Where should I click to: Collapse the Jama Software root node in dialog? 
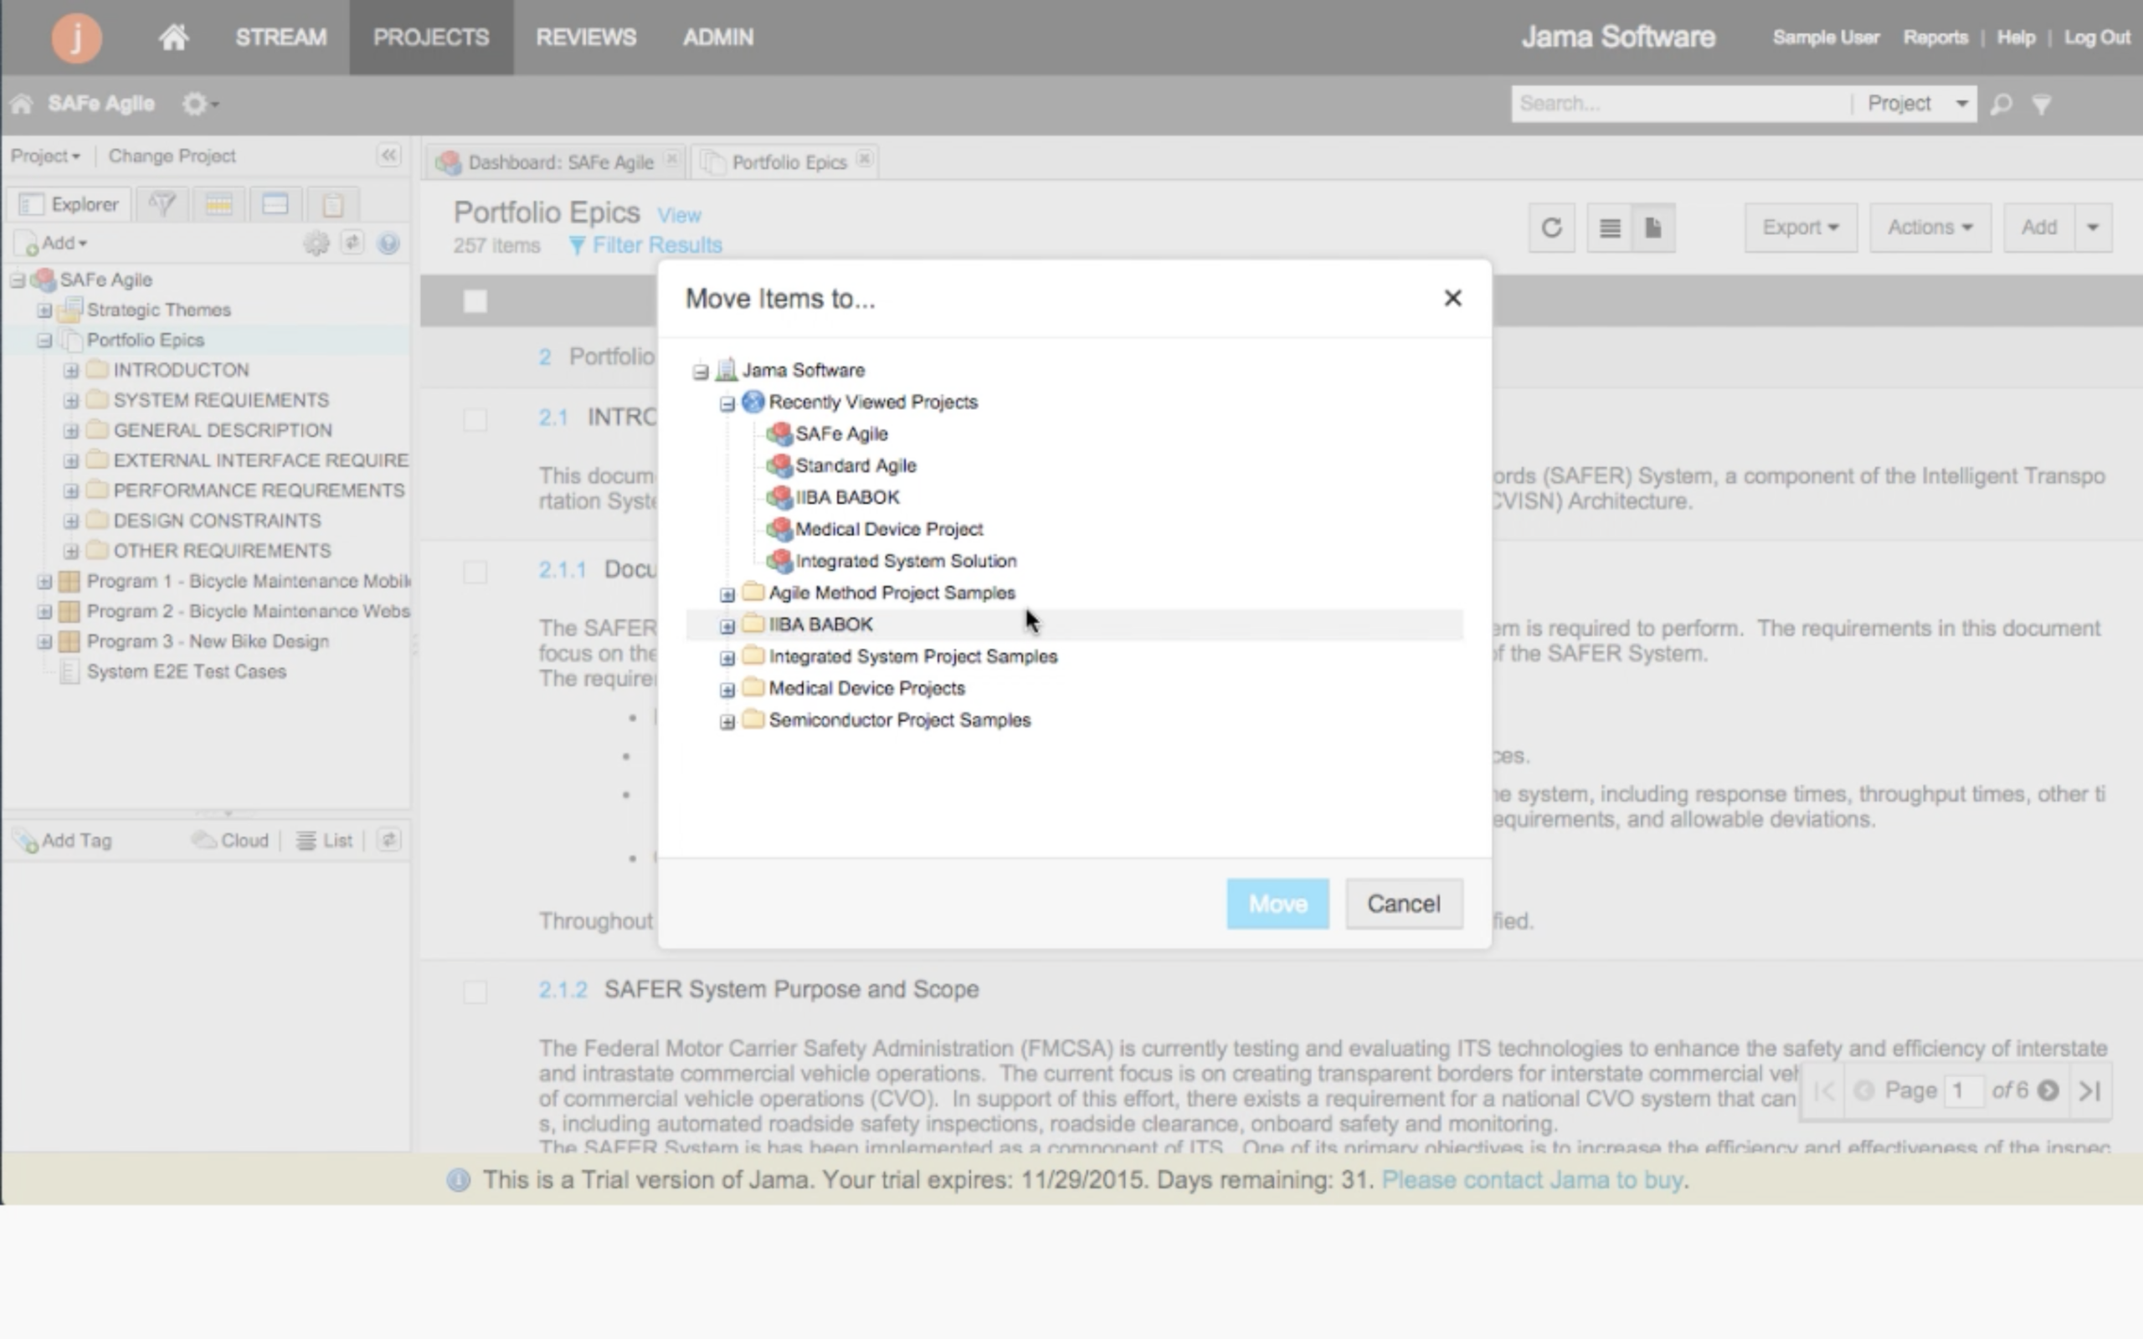point(701,372)
